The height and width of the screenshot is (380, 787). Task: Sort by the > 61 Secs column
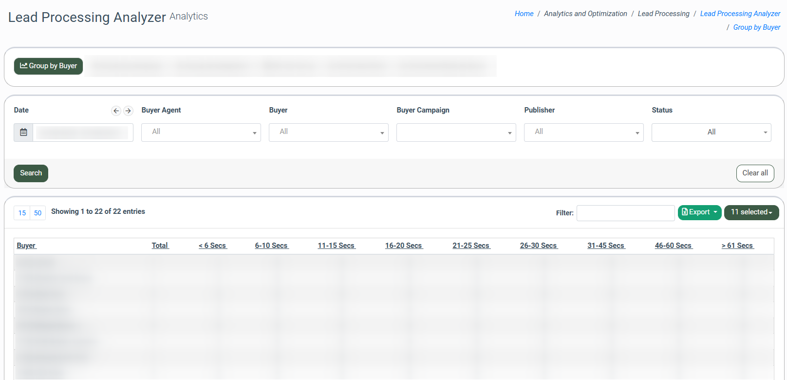coord(737,246)
